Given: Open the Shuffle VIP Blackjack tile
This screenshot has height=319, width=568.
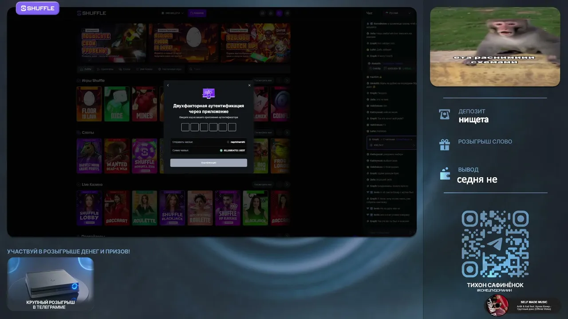Looking at the screenshot, I should pyautogui.click(x=228, y=208).
